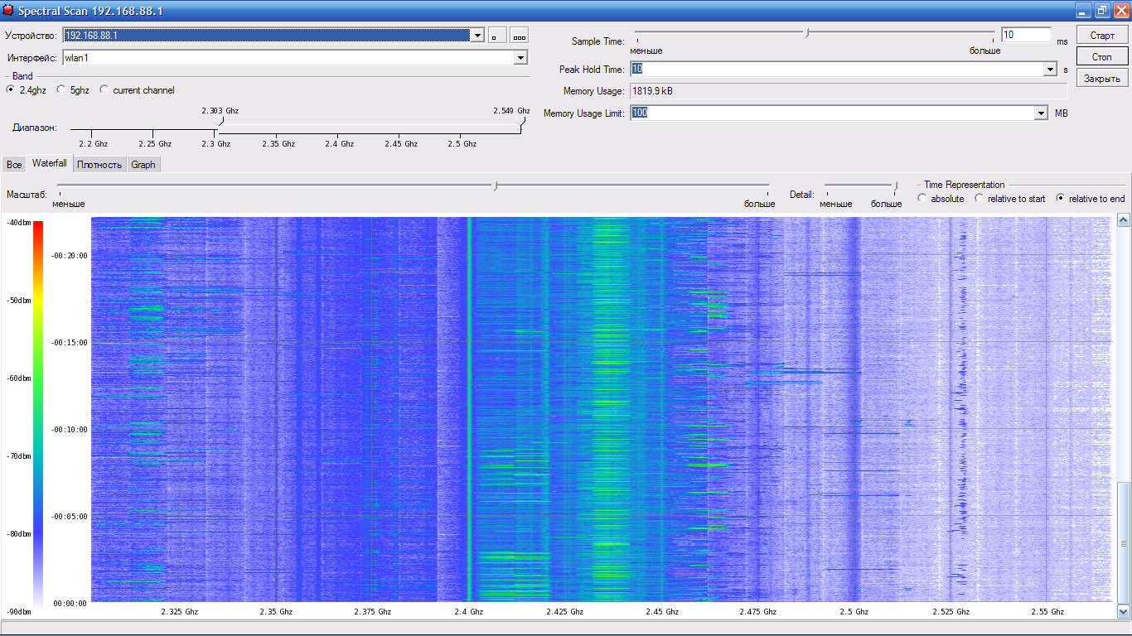Screen dimensions: 1132x636
Task: Switch to the Плотность tab
Action: pyautogui.click(x=99, y=164)
